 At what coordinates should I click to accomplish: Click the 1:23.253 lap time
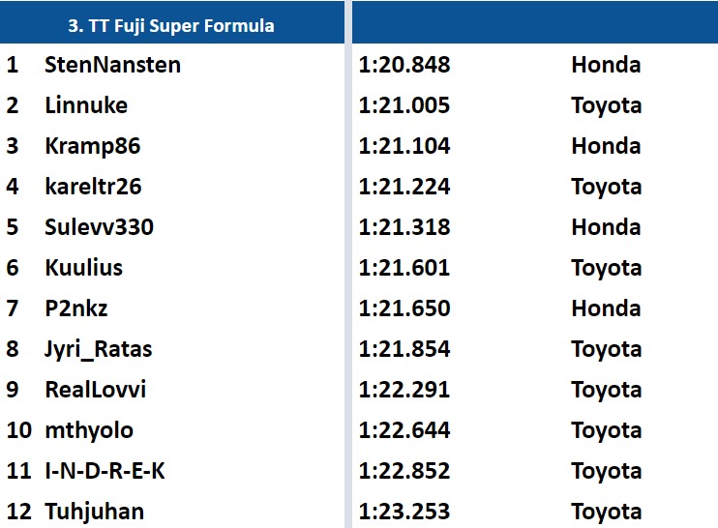(x=404, y=512)
